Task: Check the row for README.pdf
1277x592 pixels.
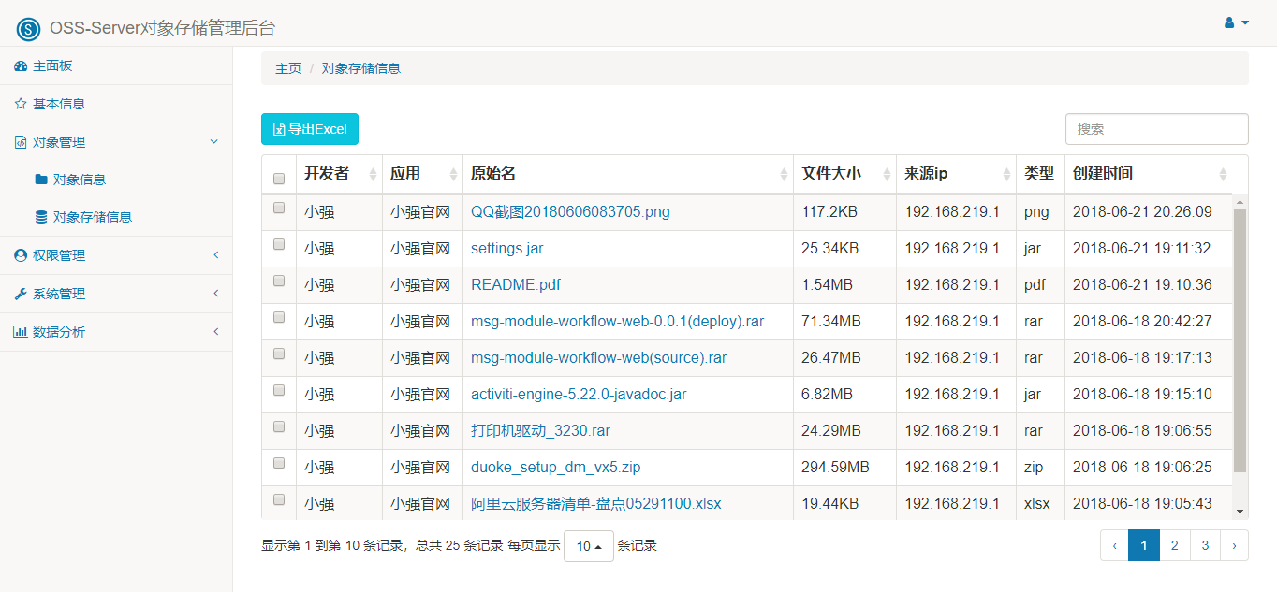Action: pos(279,281)
